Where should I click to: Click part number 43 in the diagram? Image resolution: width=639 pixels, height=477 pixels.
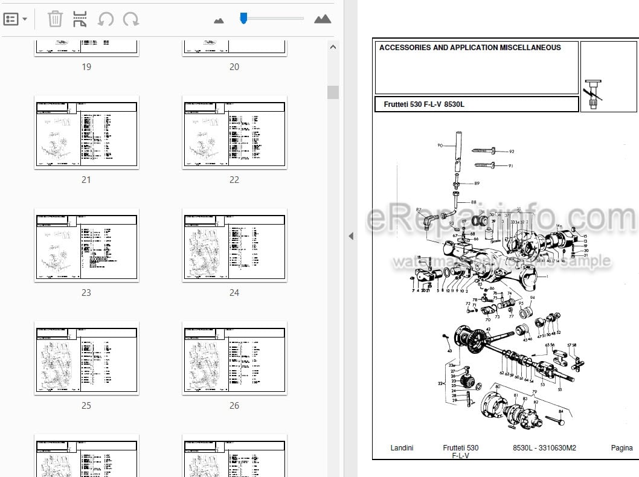[449, 350]
